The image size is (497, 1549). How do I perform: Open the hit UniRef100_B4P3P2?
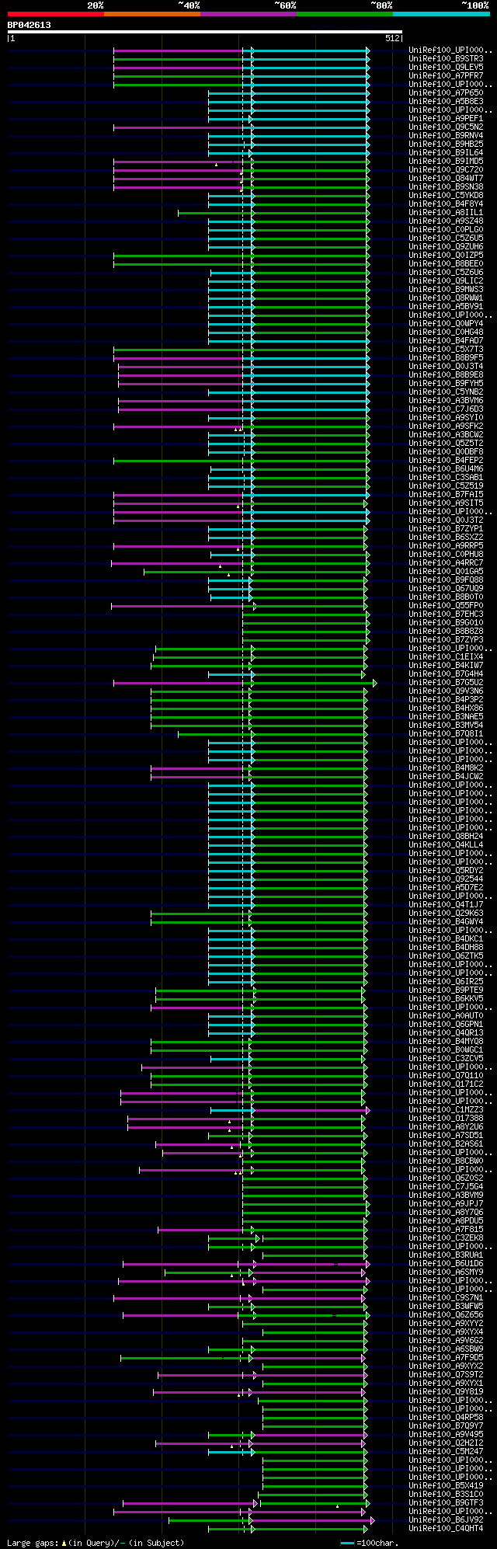pyautogui.click(x=446, y=700)
